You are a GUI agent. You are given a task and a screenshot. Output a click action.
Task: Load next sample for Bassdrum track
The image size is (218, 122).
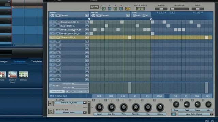(x=59, y=22)
